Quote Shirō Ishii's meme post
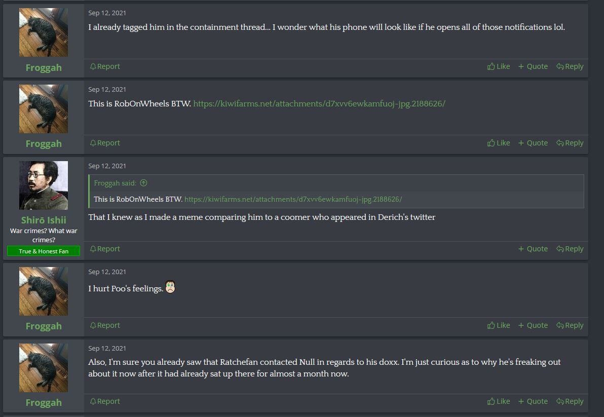604x417 pixels. coord(533,249)
